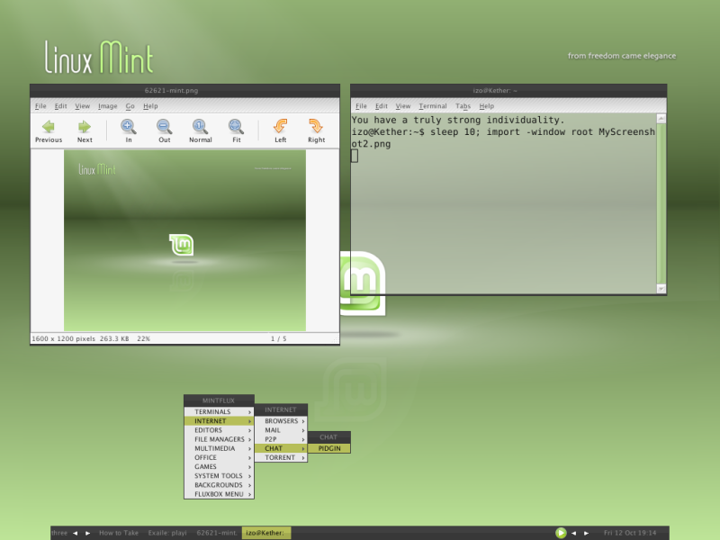This screenshot has height=540, width=720.
Task: Click the taskbar clock 'Fri 12 Oct 19:14'
Action: [x=630, y=533]
